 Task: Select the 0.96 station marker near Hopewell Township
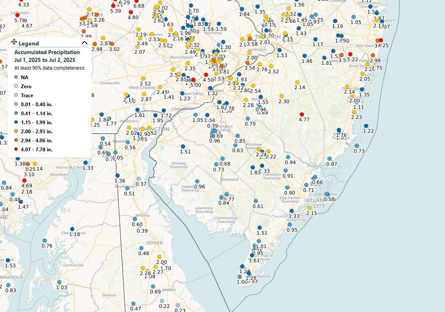(197, 181)
